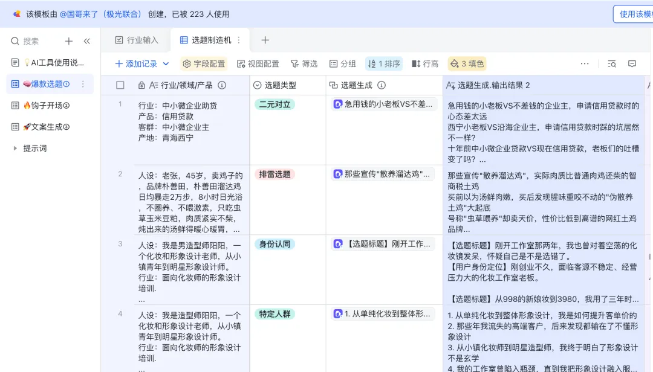This screenshot has height=372, width=653.
Task: Select the 身份认同 tag
Action: [x=275, y=244]
